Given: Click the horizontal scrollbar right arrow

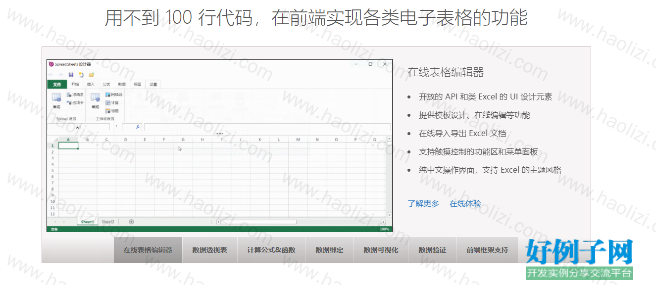Looking at the screenshot, I should [383, 222].
